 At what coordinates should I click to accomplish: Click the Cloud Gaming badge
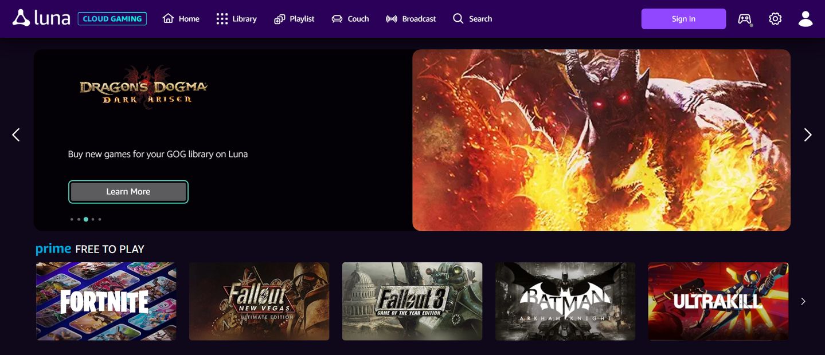[112, 19]
